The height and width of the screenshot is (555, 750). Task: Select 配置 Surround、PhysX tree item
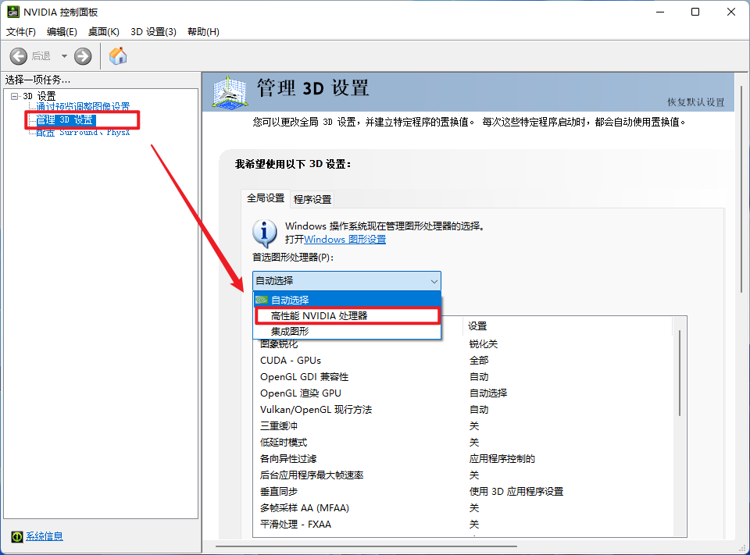tap(83, 133)
